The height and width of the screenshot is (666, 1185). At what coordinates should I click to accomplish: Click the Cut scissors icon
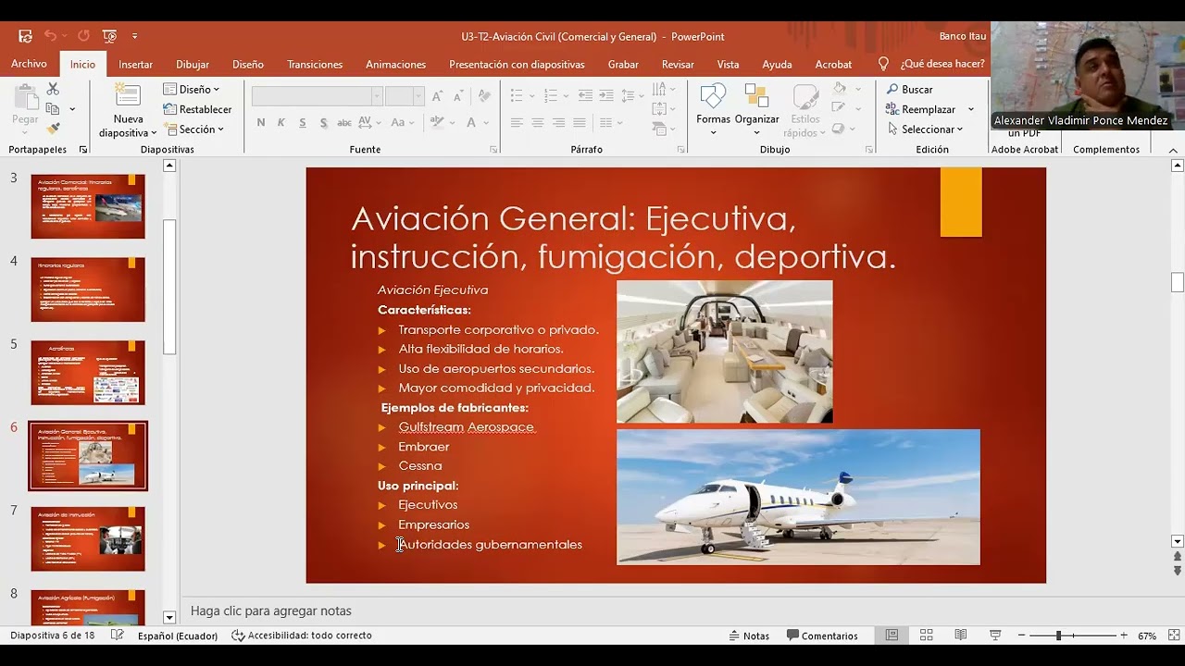pos(53,89)
